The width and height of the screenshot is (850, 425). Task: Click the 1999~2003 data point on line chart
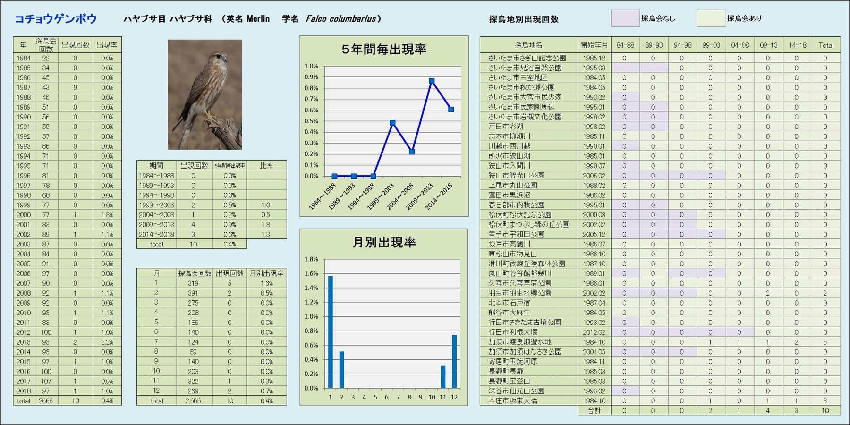[x=392, y=123]
